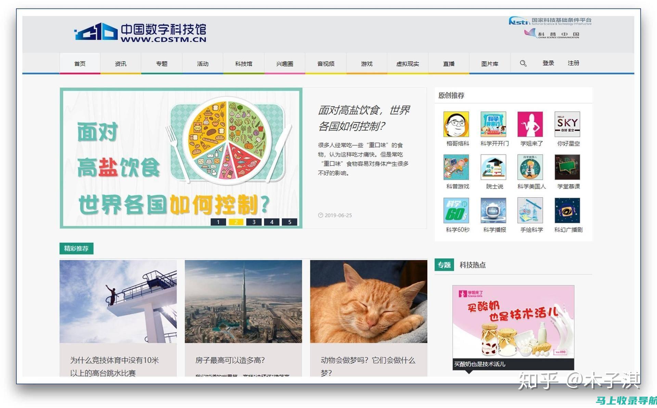The height and width of the screenshot is (408, 657).
Task: Select carousel slide 4 indicator
Action: point(272,222)
